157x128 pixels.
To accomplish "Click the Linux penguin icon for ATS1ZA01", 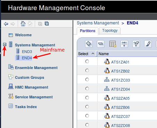I will coord(107,61).
